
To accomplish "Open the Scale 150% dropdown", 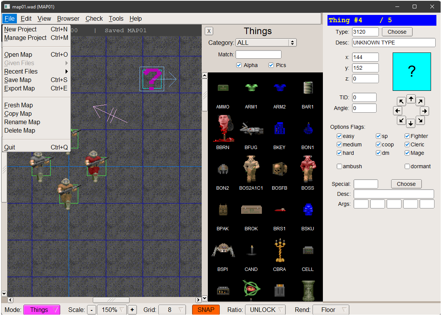I will pyautogui.click(x=112, y=310).
